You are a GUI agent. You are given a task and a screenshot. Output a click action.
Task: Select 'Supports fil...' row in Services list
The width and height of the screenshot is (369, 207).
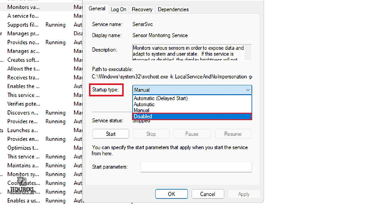click(41, 25)
